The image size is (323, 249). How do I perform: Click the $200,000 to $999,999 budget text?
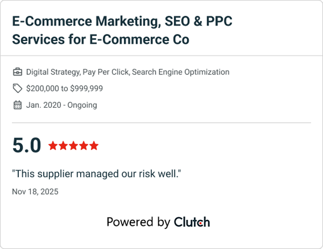(x=64, y=88)
